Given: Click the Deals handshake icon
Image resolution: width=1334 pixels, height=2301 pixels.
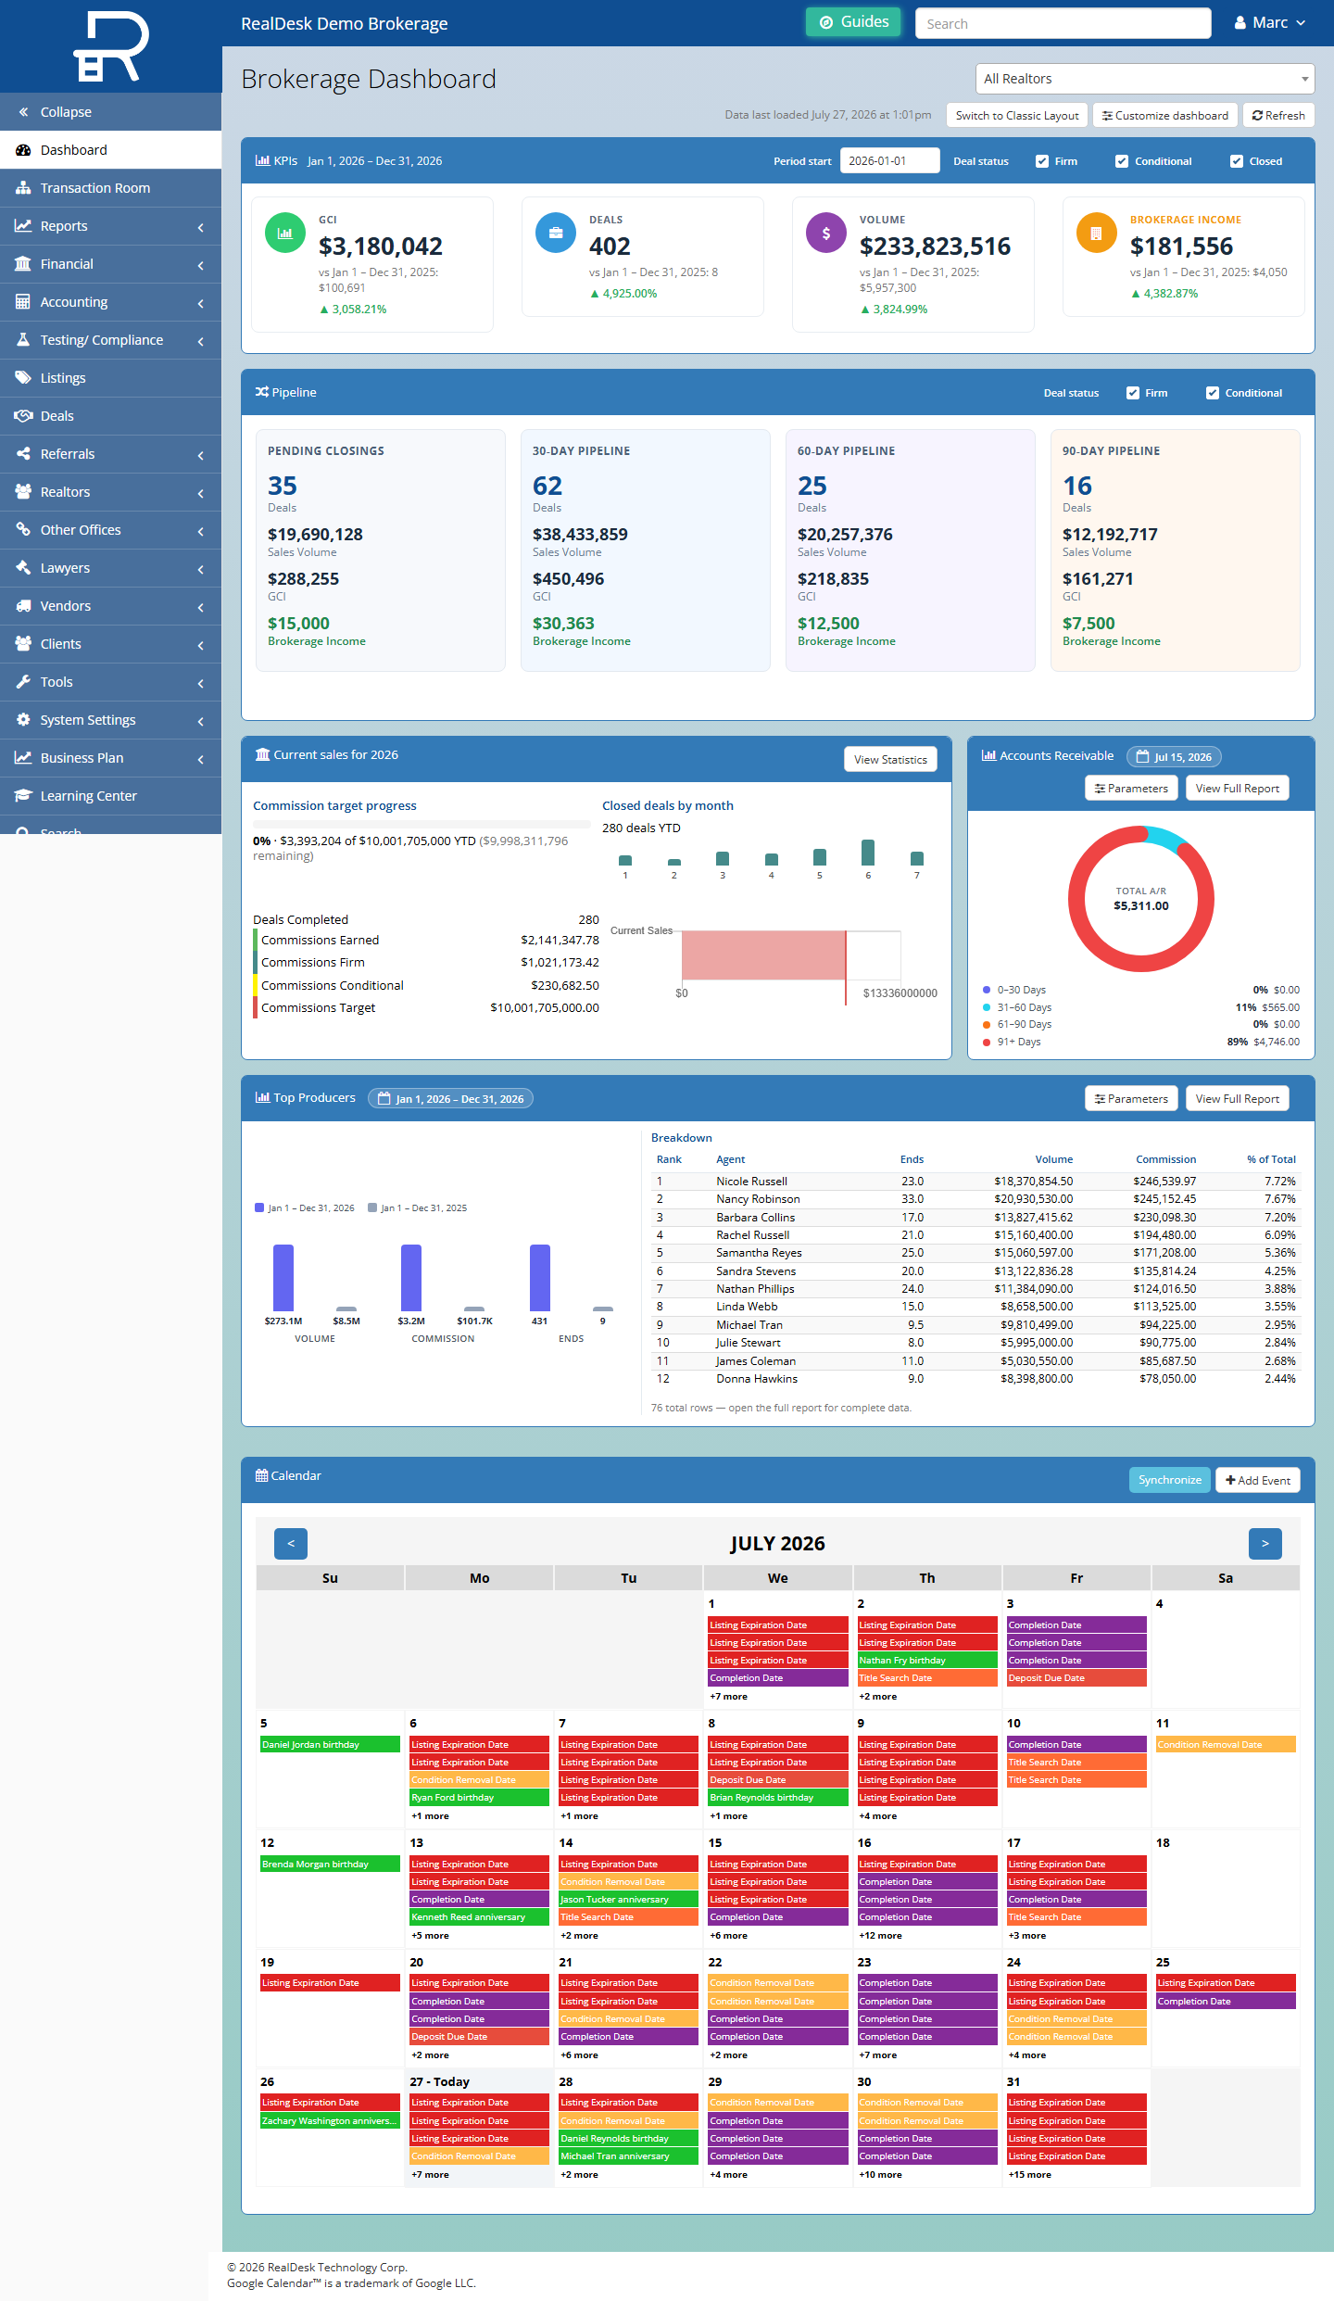Looking at the screenshot, I should (23, 416).
